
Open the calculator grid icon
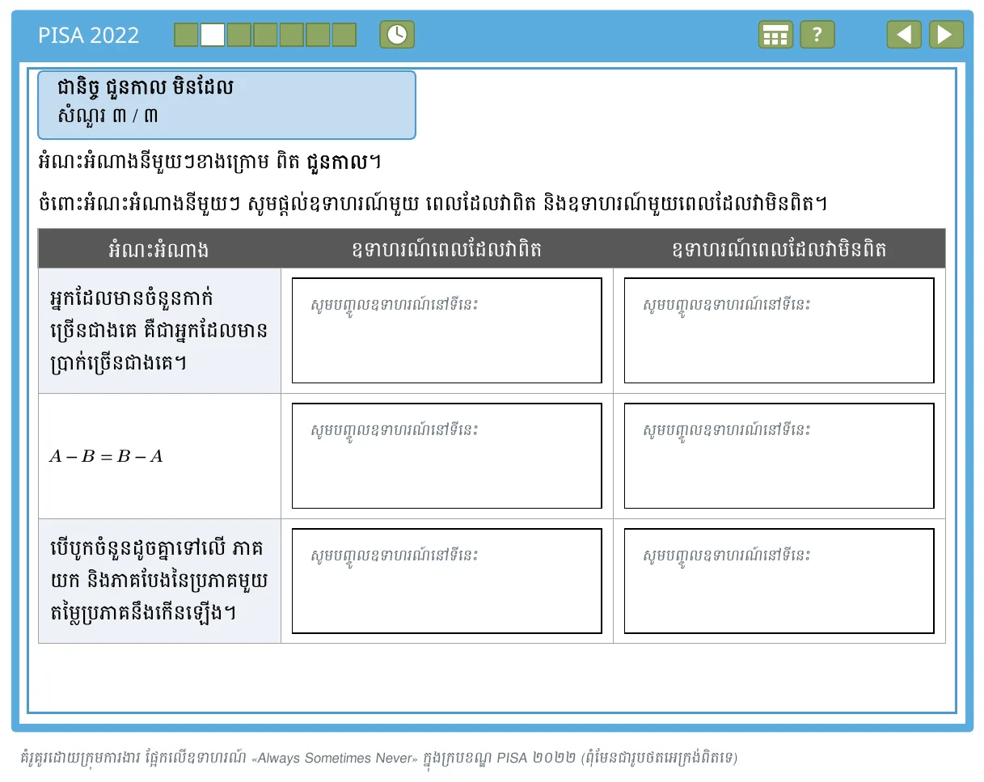(x=775, y=35)
